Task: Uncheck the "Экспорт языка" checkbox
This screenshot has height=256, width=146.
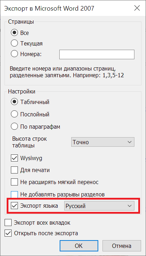Action: point(14,206)
